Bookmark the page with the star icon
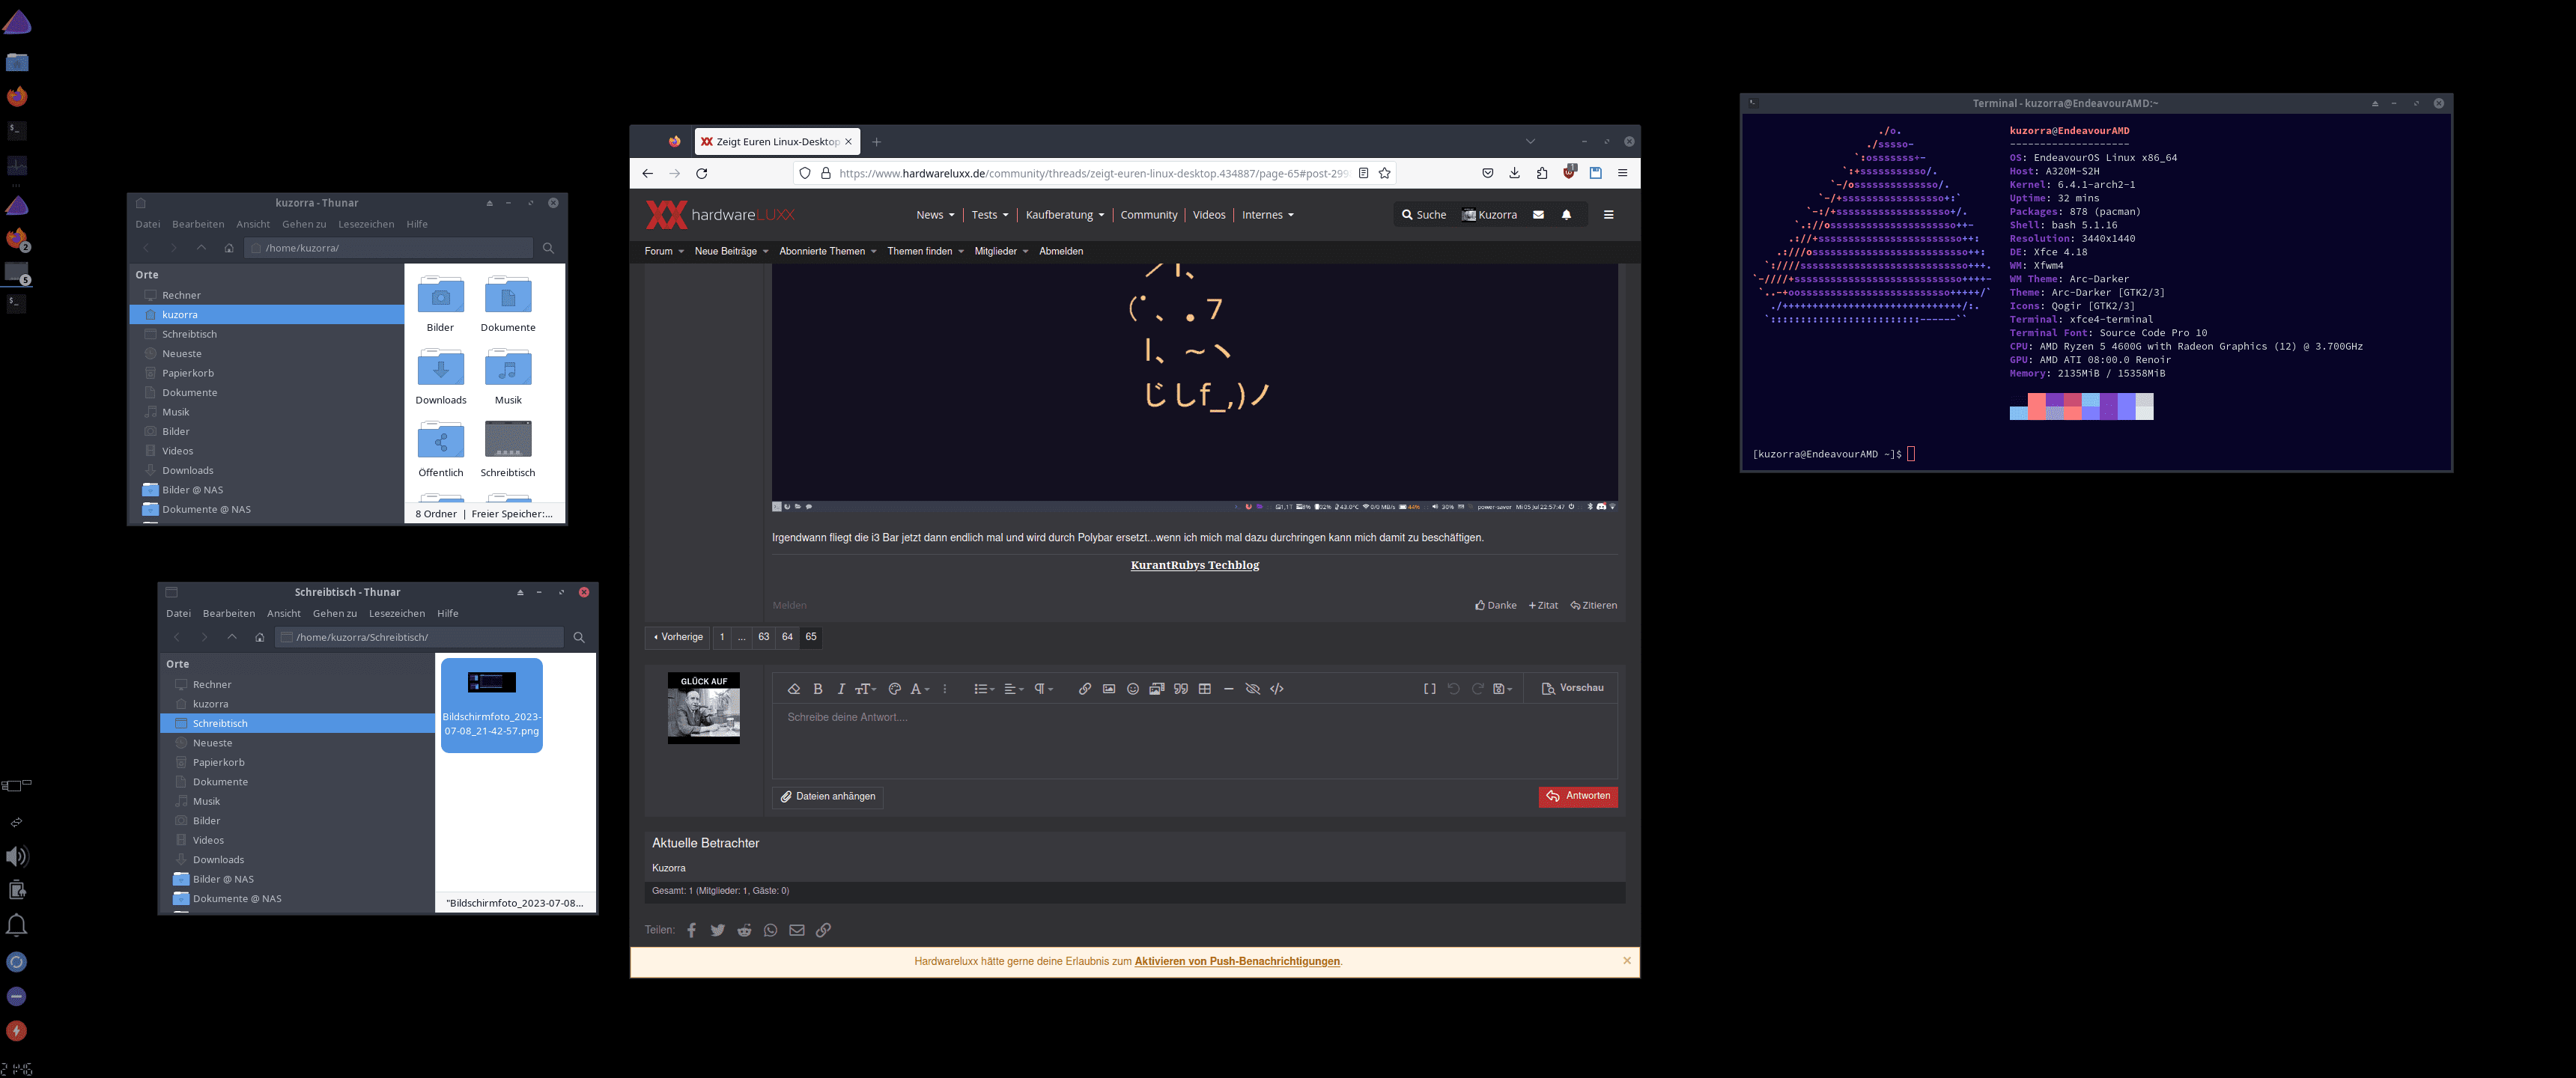Viewport: 2576px width, 1078px height. (1385, 173)
